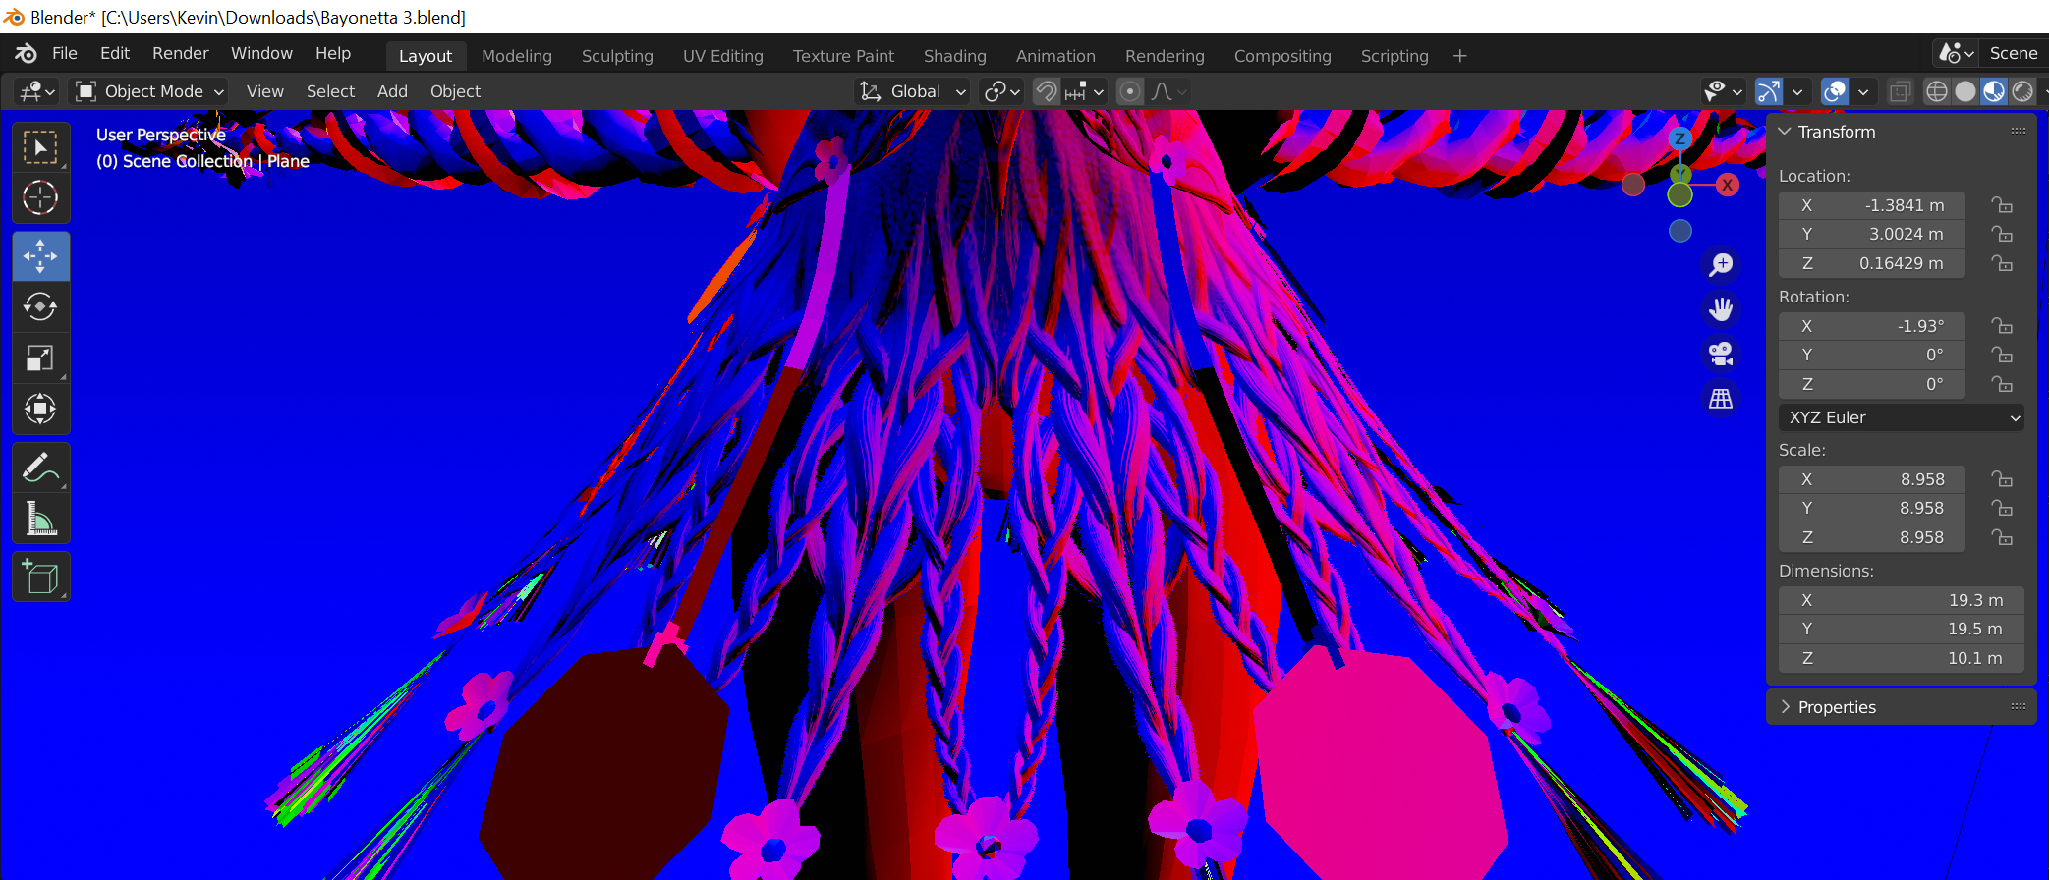Switch to the Shading workspace tab

tap(954, 56)
